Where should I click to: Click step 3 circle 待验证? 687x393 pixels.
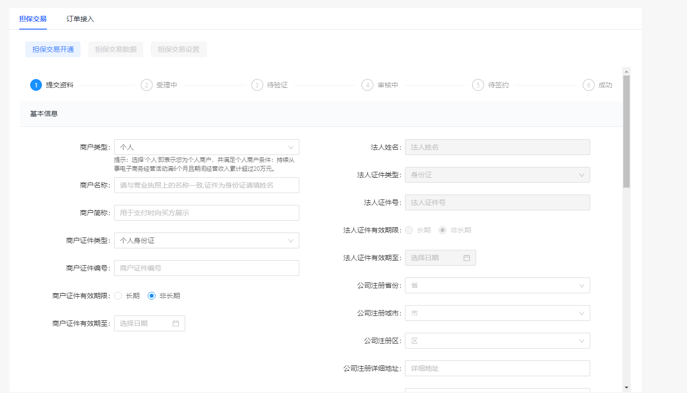(x=257, y=85)
